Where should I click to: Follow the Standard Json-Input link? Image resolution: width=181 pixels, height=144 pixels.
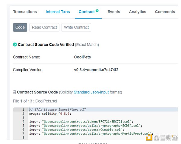(91, 92)
